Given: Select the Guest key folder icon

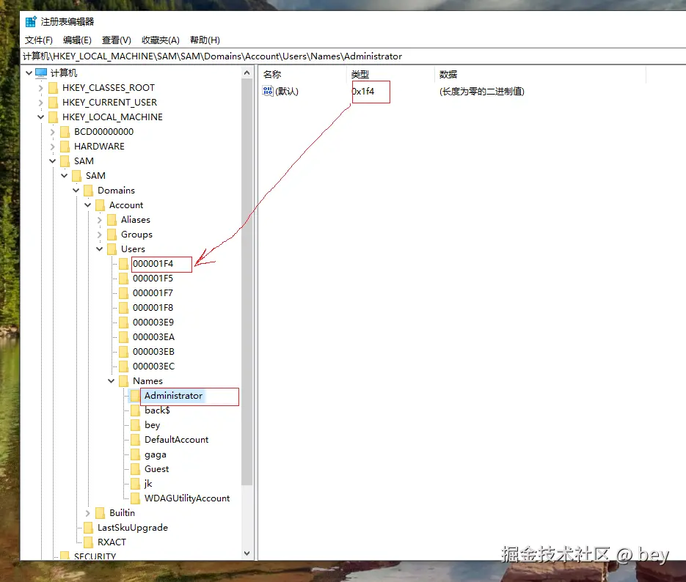Looking at the screenshot, I should pos(136,468).
